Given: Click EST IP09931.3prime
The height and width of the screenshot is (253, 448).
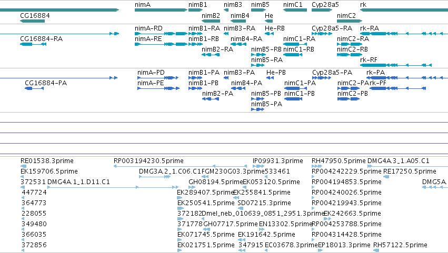Looking at the screenshot, I should click(x=258, y=166).
